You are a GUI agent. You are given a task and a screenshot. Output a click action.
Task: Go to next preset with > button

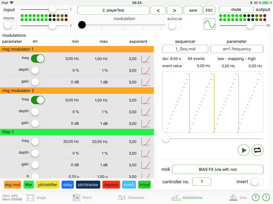click(175, 10)
